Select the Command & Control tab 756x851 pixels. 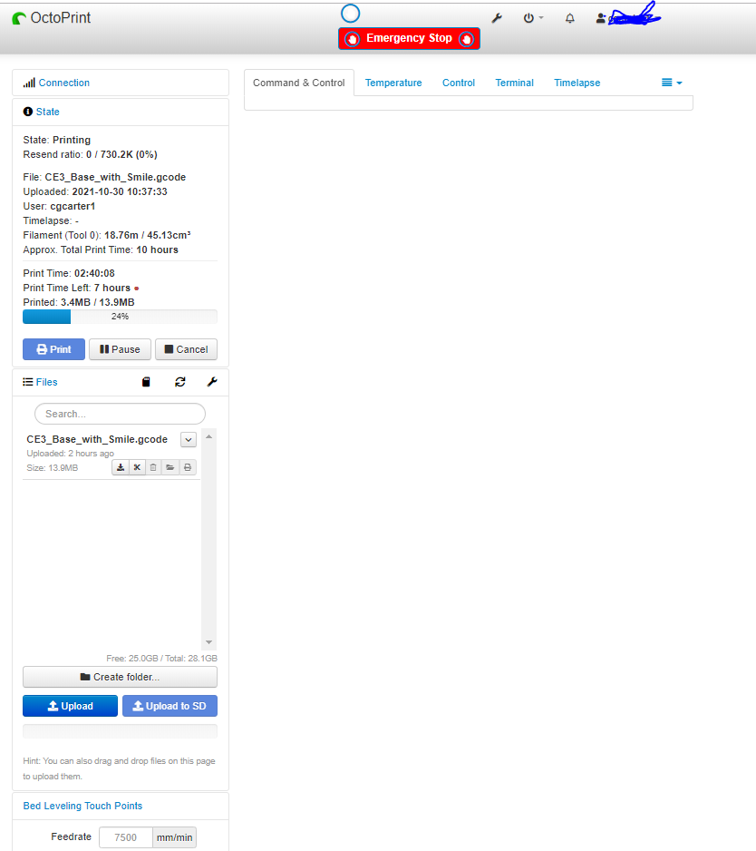click(299, 83)
